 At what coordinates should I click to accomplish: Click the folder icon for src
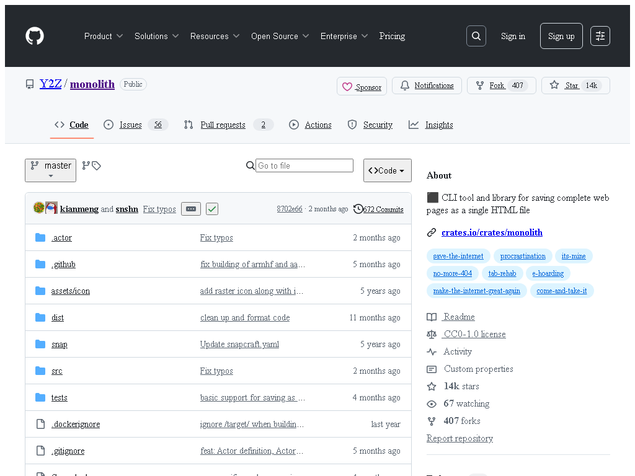click(40, 371)
